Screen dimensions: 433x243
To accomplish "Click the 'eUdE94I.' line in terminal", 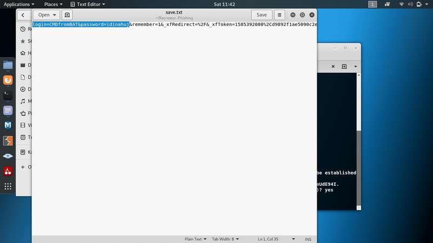I will pos(328,184).
